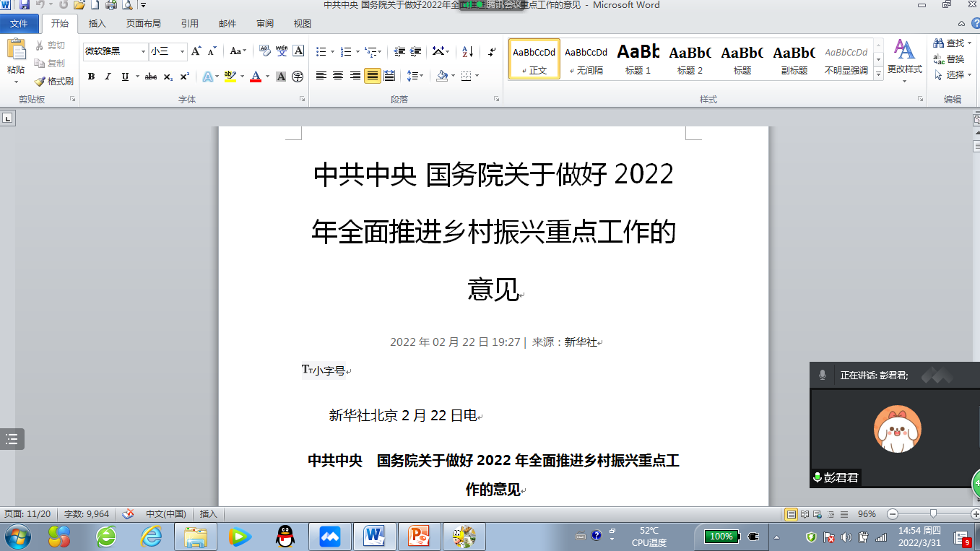Click the grow font icon

[x=196, y=51]
